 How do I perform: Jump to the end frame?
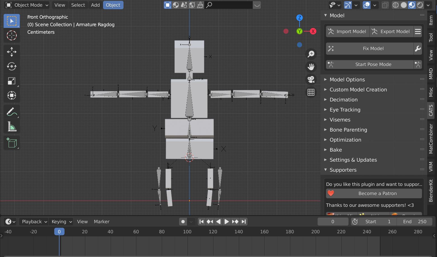pyautogui.click(x=244, y=222)
